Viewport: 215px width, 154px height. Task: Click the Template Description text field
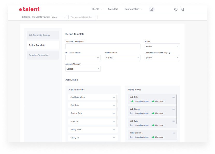[x=103, y=46]
